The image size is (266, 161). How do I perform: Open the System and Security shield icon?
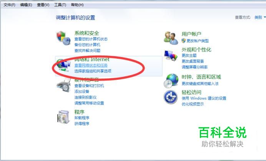point(63,38)
